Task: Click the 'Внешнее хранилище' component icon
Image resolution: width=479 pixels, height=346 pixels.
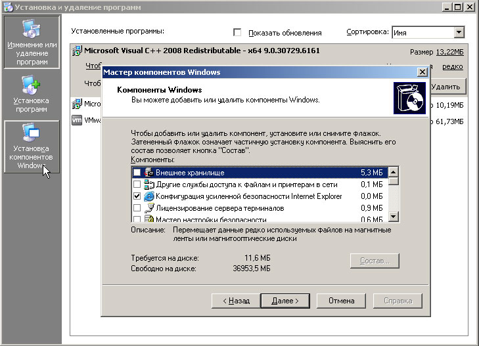Action: (148, 173)
